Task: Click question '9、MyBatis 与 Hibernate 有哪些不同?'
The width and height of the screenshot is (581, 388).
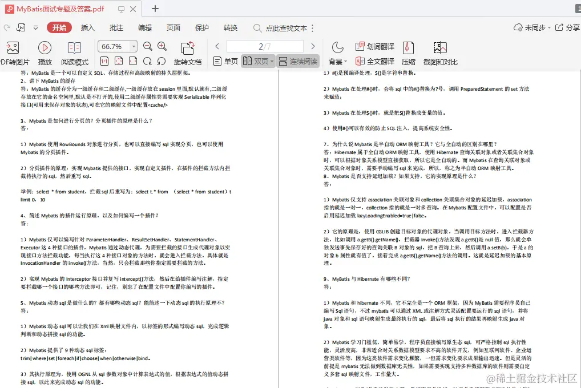Action: (367, 279)
